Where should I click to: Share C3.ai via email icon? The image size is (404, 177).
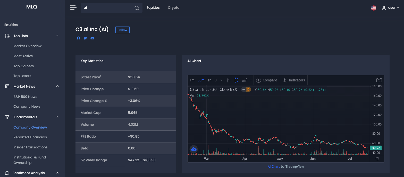click(92, 38)
